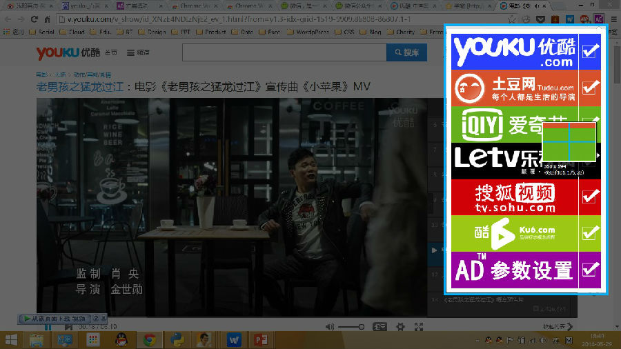The height and width of the screenshot is (349, 621).
Task: Toggle the Ku6.com checkbox
Action: pyautogui.click(x=590, y=232)
